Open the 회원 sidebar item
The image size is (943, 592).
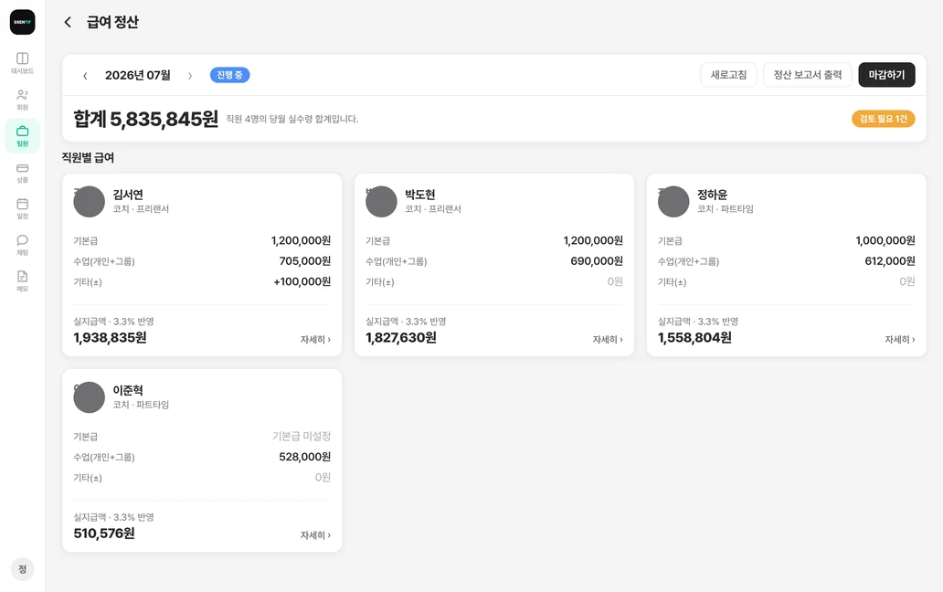pos(22,100)
